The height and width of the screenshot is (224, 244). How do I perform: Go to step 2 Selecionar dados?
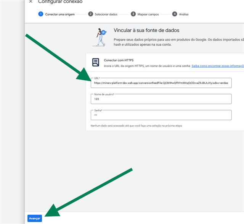(103, 14)
